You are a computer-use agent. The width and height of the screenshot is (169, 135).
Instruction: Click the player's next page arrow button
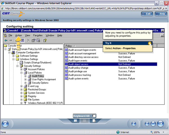[x=160, y=123]
